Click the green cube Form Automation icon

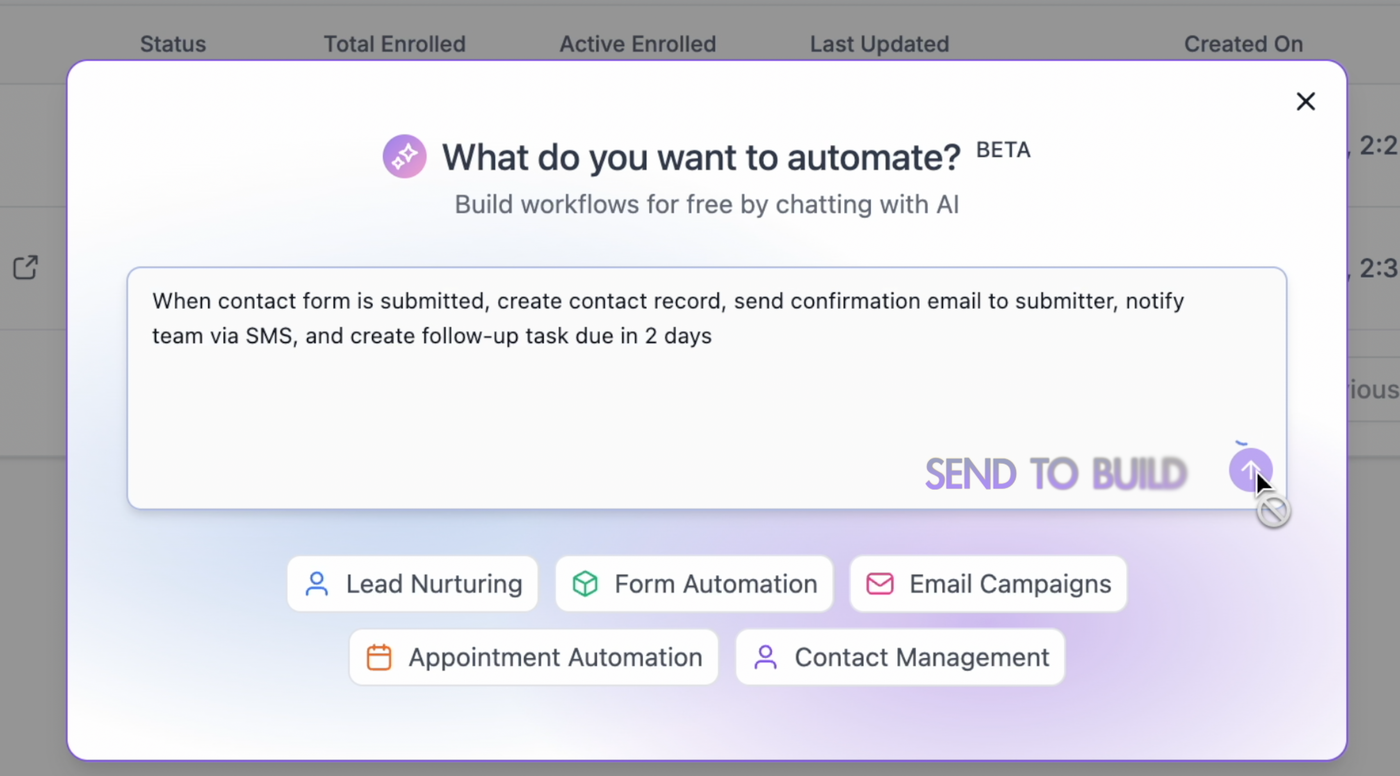pos(585,584)
